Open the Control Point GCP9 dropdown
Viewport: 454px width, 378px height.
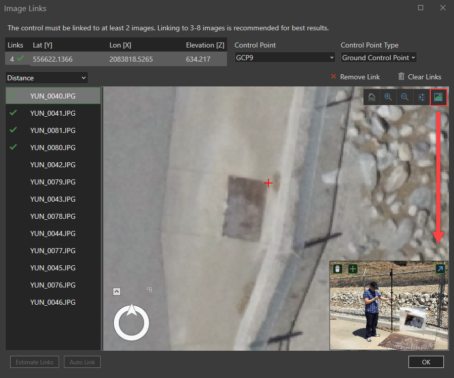285,58
